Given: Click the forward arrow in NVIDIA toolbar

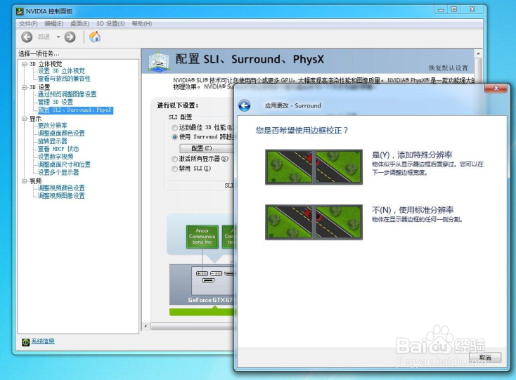Looking at the screenshot, I should (70, 37).
